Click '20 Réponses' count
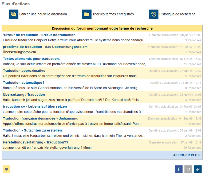Image resolution: width=205 pixels, height=179 pixels. click(192, 148)
